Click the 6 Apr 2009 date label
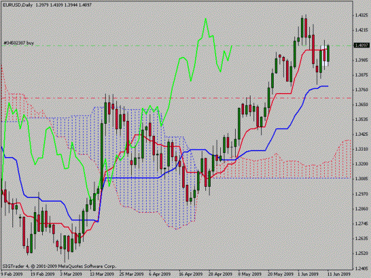 coord(160,274)
